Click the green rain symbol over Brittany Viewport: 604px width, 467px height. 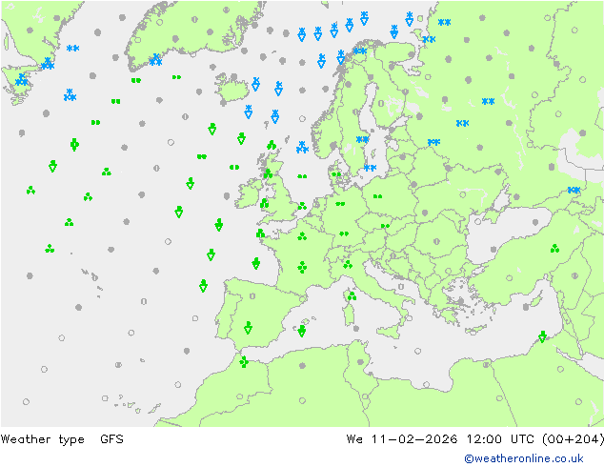pos(260,233)
